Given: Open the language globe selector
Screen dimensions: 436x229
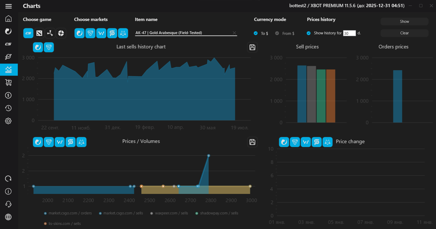Looking at the screenshot, I should pyautogui.click(x=8, y=217).
